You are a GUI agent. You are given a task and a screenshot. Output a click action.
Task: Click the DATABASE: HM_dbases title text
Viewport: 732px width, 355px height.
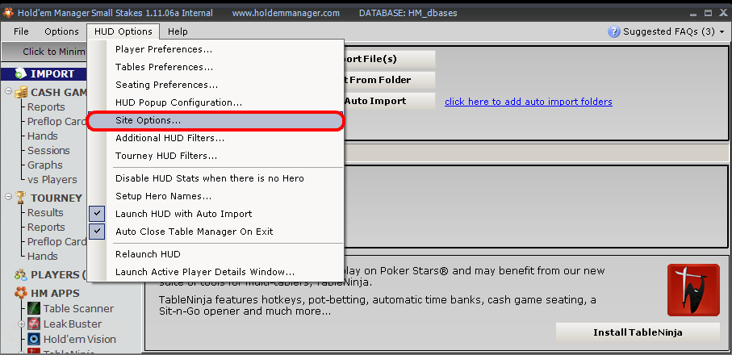coord(408,13)
